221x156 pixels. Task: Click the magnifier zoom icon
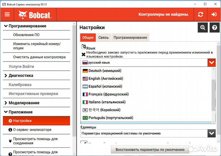[x=203, y=27]
